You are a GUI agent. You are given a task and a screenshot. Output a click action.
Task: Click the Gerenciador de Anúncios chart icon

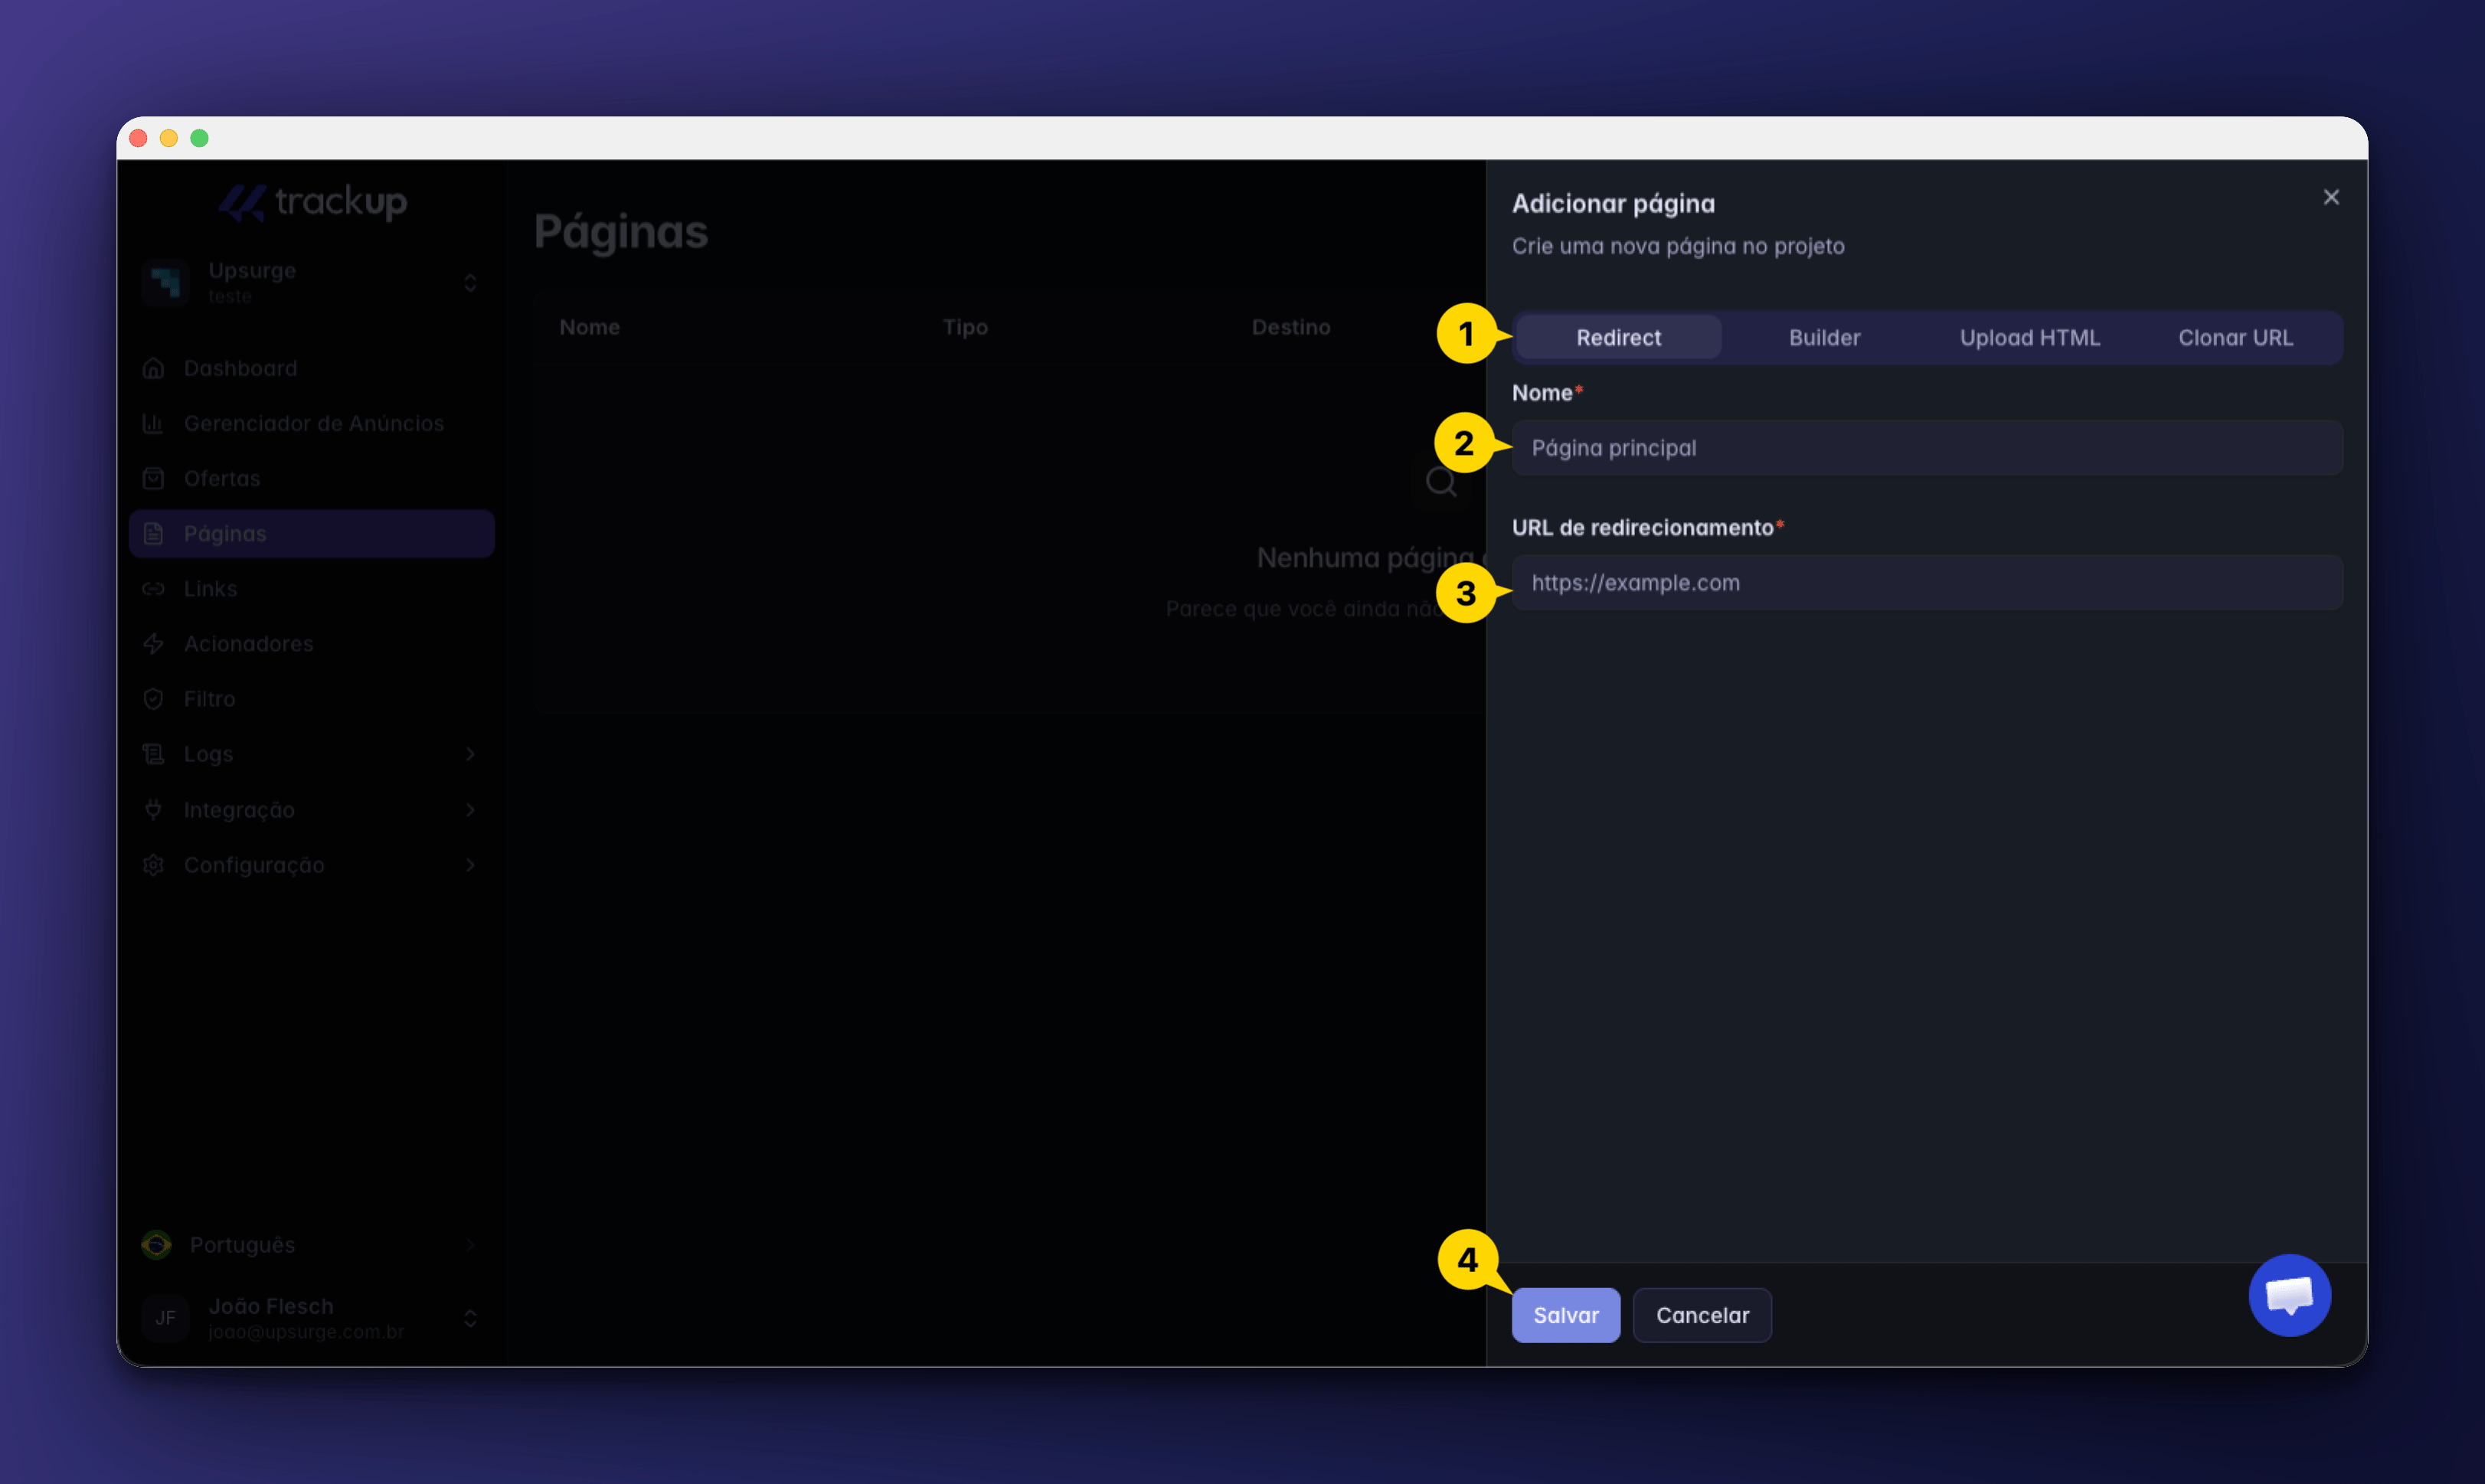(153, 423)
